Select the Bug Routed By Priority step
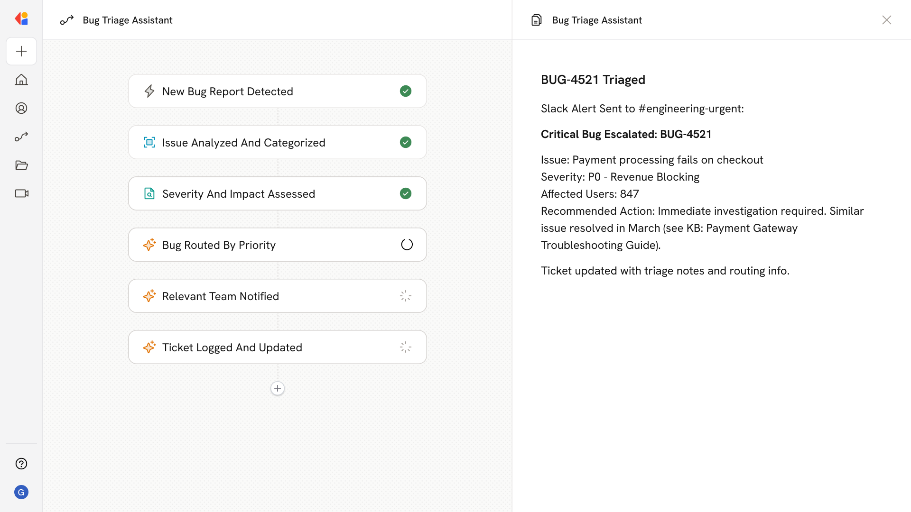 (277, 245)
